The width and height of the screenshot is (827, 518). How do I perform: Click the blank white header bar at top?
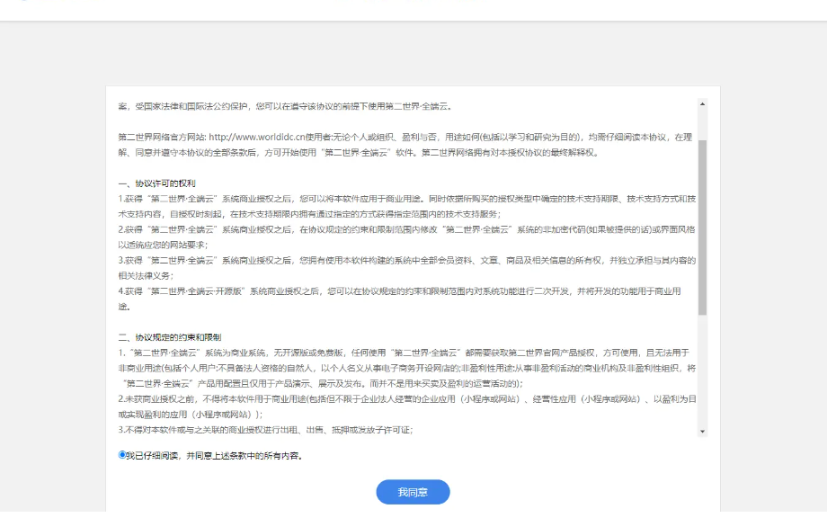413,9
